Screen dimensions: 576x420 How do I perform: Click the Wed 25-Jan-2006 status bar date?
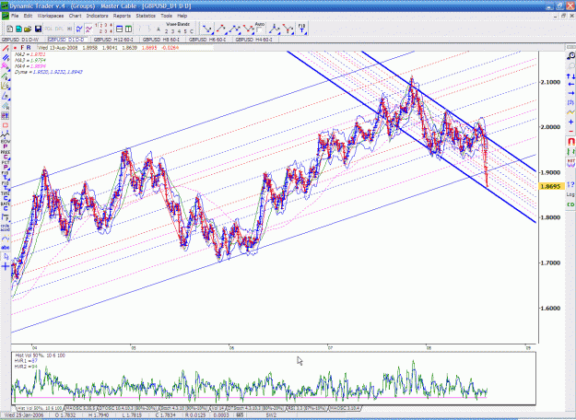coord(25,415)
